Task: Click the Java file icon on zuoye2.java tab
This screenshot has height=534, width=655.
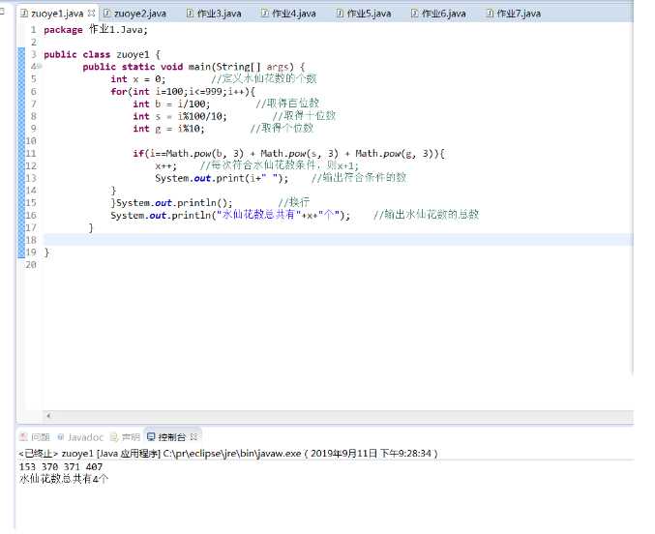Action: (x=107, y=13)
